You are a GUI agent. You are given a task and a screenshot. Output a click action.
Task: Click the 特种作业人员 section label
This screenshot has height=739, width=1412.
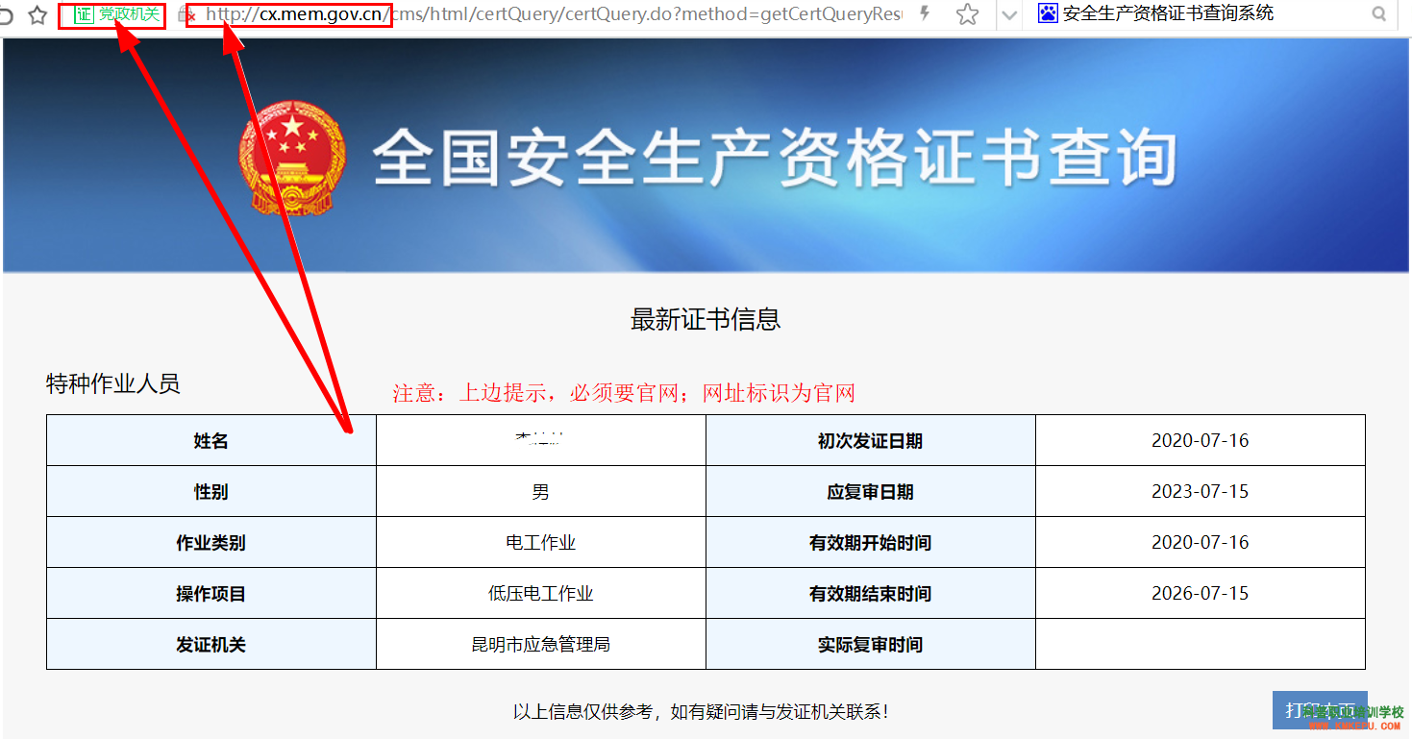click(113, 383)
